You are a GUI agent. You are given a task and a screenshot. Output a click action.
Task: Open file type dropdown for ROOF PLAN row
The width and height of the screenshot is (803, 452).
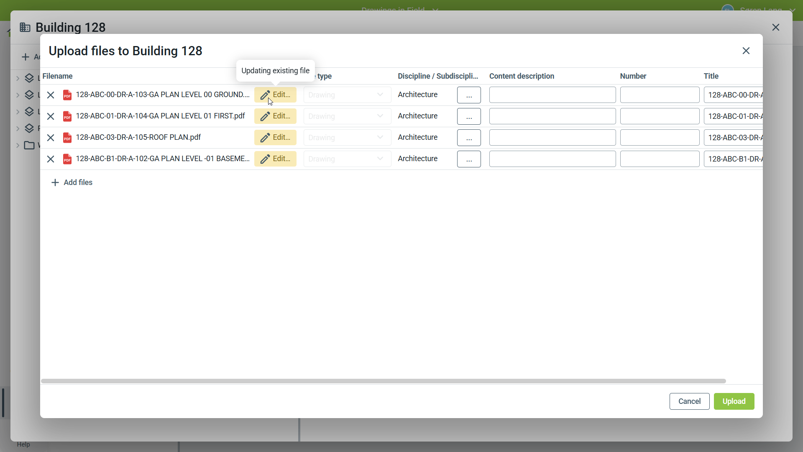click(347, 138)
